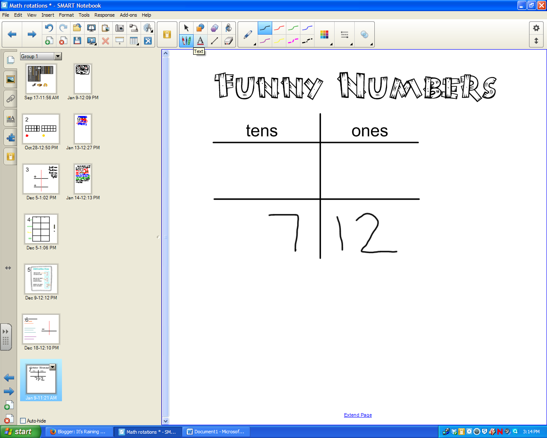Viewport: 547px width, 438px height.
Task: Delete selected object with red X
Action: [x=106, y=41]
